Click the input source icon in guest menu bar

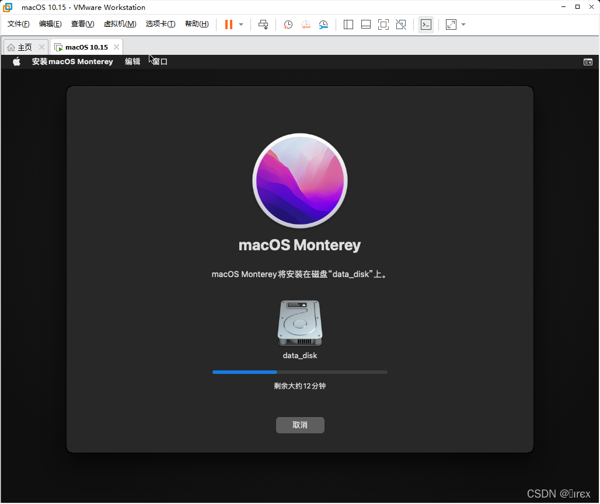pos(588,62)
